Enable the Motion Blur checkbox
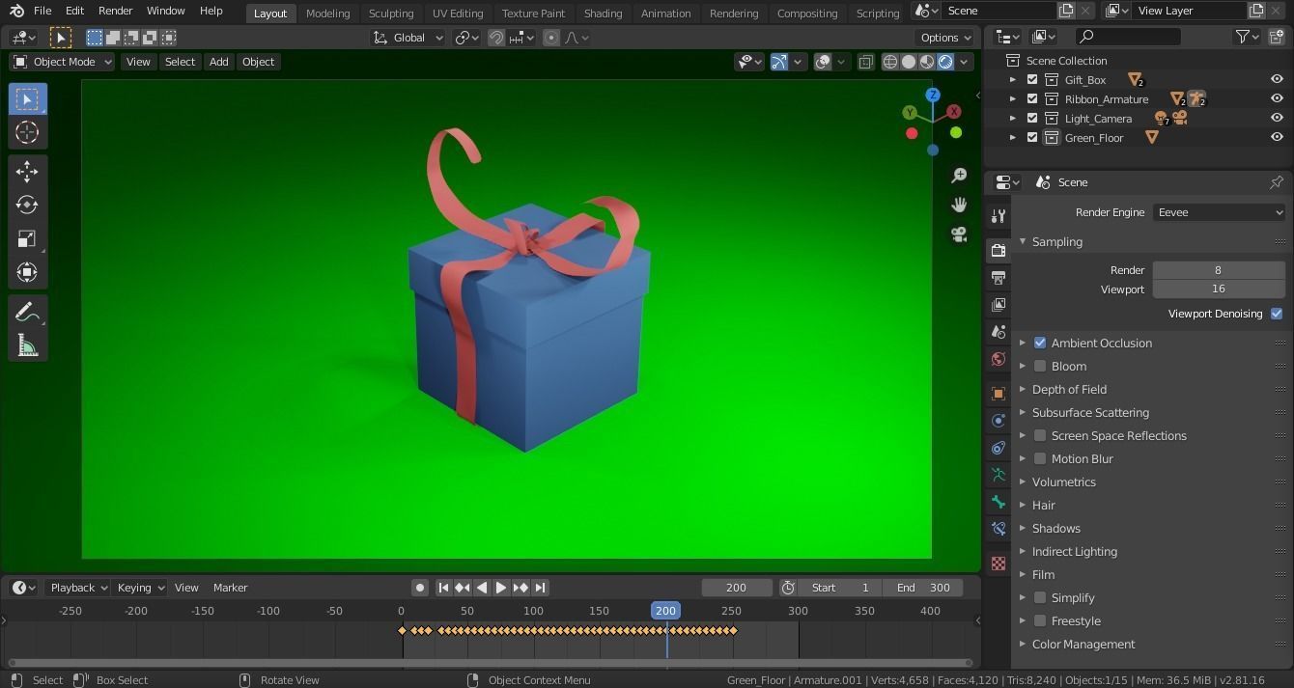Screen dimensions: 1294x688 tap(1040, 458)
